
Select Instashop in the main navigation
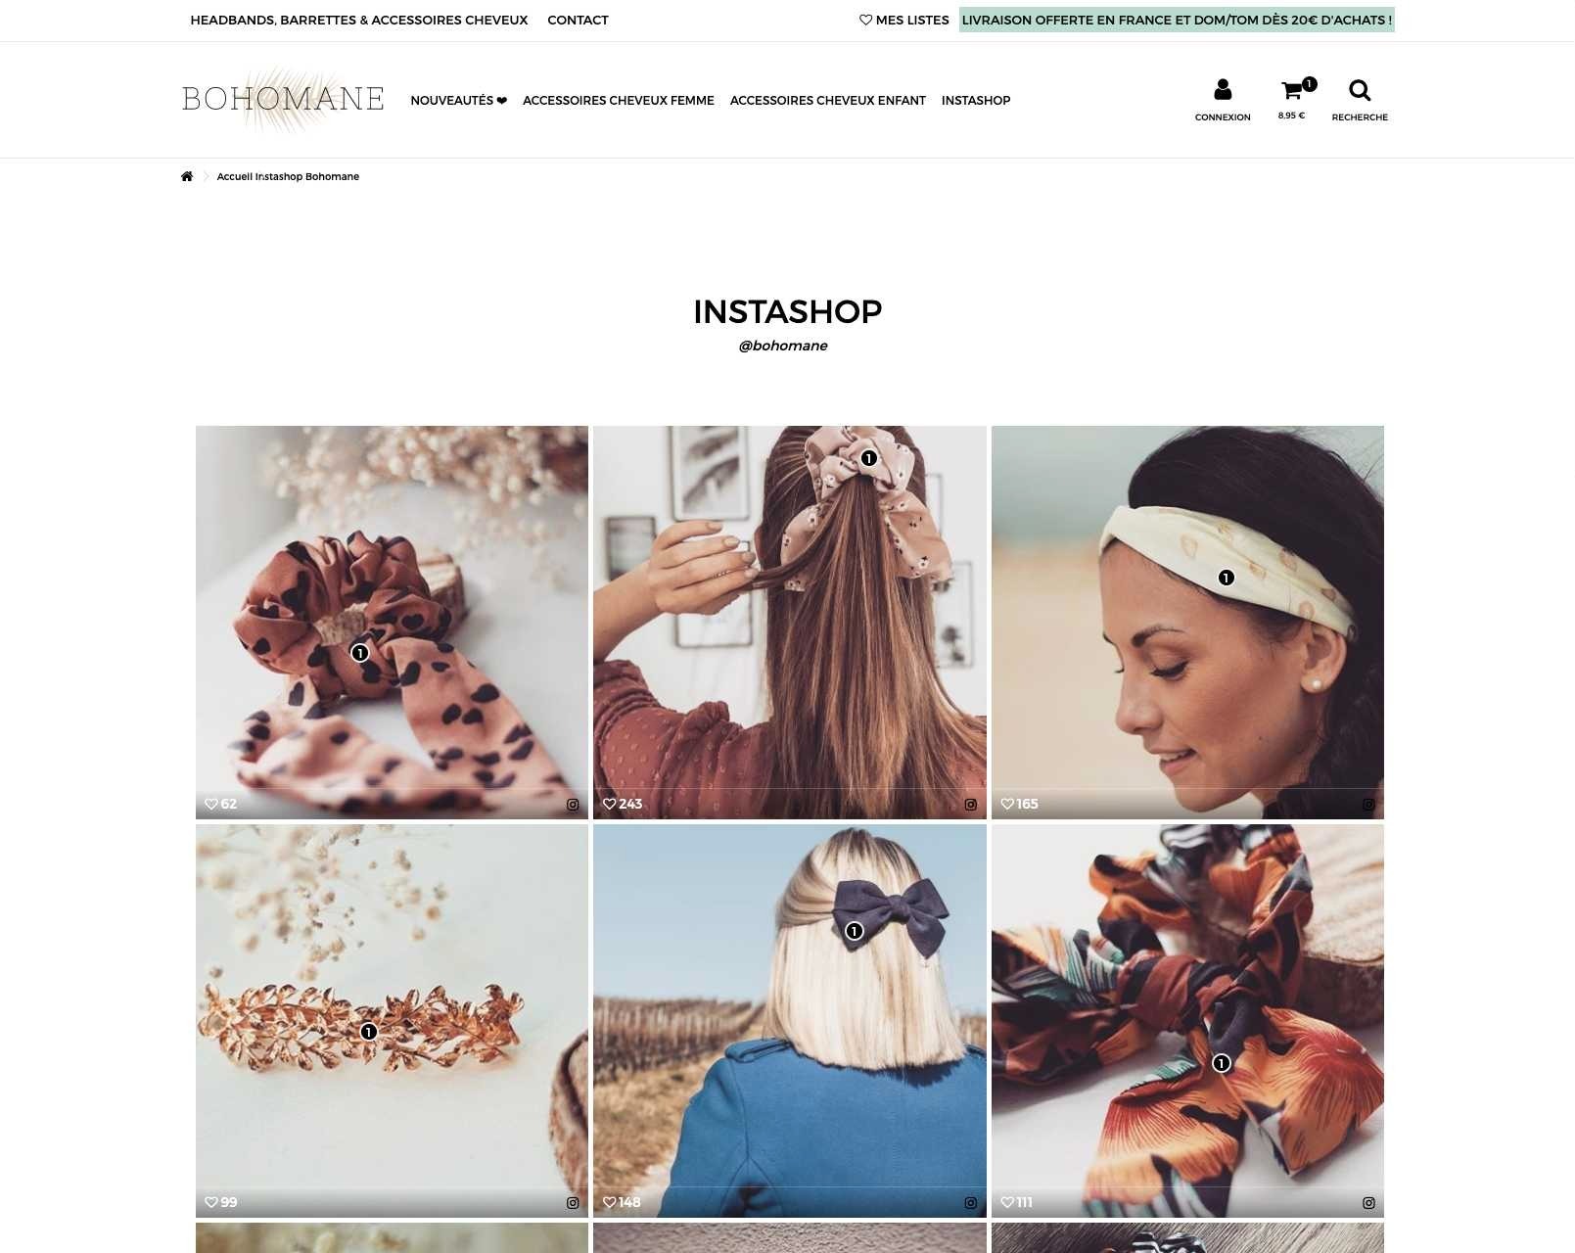(976, 100)
